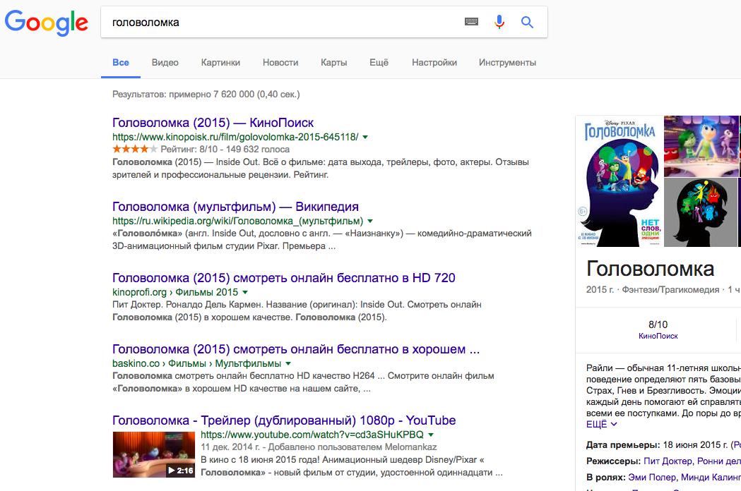Expand the kinoprofi.org result dropdown arrow

point(245,292)
